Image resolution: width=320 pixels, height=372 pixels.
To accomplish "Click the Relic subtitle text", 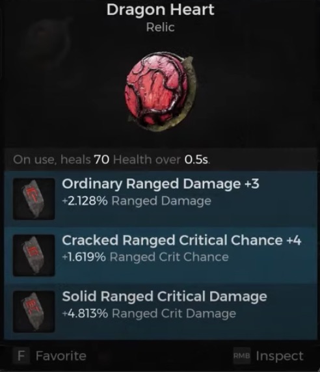I will [x=161, y=27].
